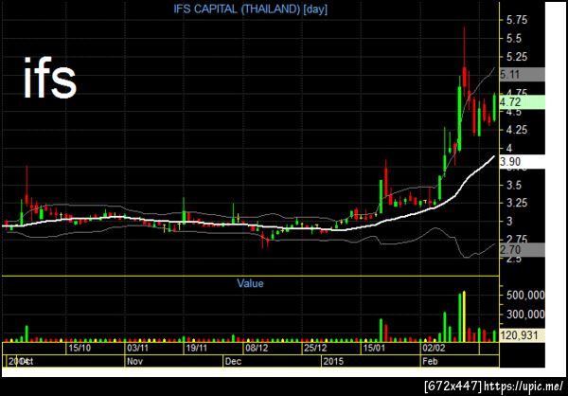Click the 15/01 date marker

pyautogui.click(x=374, y=349)
